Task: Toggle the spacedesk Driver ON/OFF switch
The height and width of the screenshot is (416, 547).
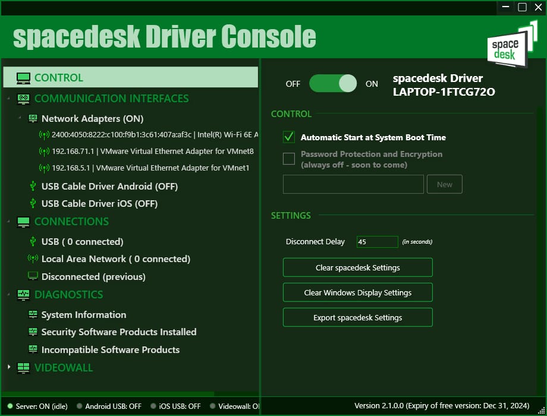Action: click(x=332, y=84)
